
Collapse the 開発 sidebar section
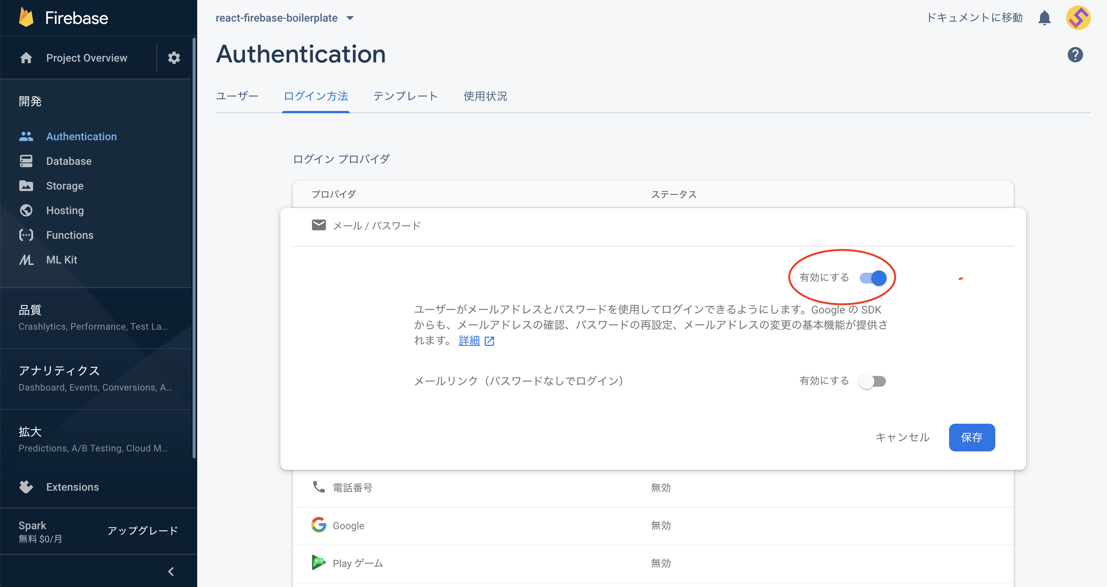point(30,101)
